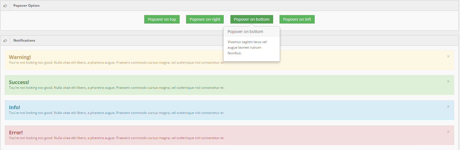Click the green Success alert message text

(x=117, y=88)
